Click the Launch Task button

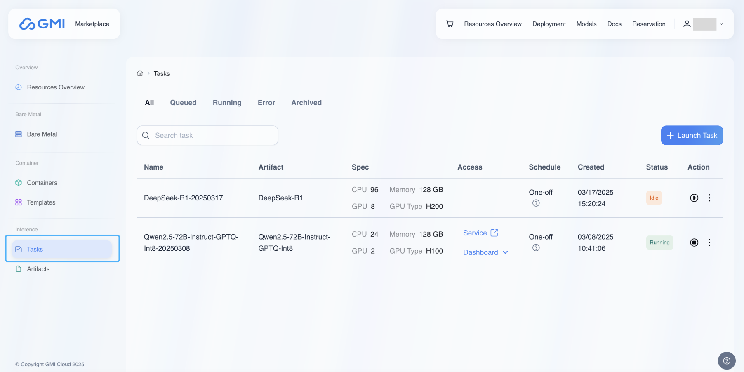692,135
